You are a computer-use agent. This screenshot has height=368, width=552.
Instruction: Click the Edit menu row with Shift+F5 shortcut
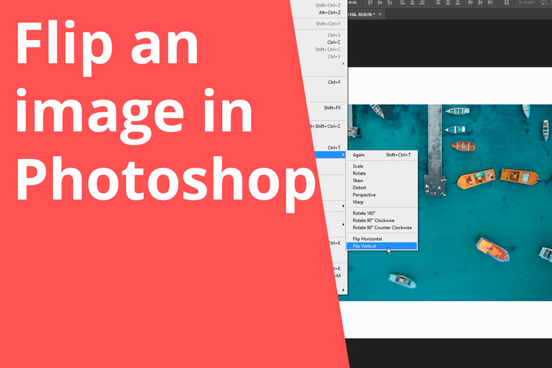326,108
